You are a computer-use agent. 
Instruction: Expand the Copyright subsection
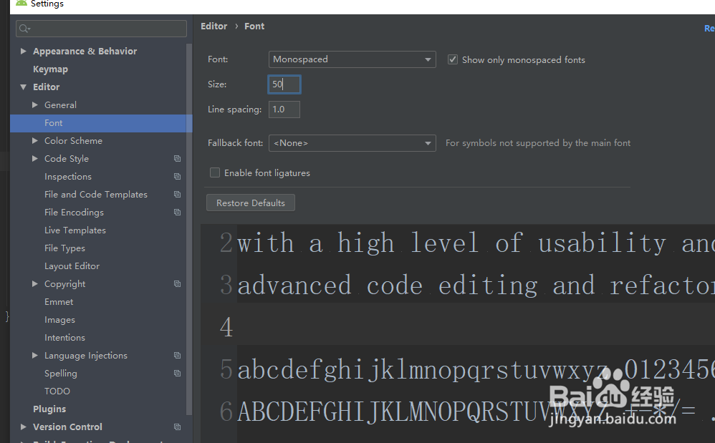click(34, 283)
